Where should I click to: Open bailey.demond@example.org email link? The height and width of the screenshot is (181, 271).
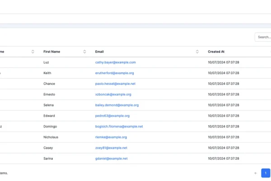pos(117,105)
